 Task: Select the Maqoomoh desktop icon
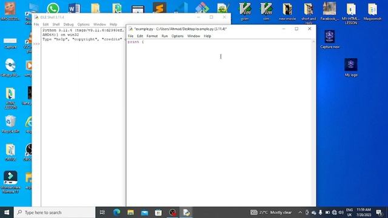point(372,12)
